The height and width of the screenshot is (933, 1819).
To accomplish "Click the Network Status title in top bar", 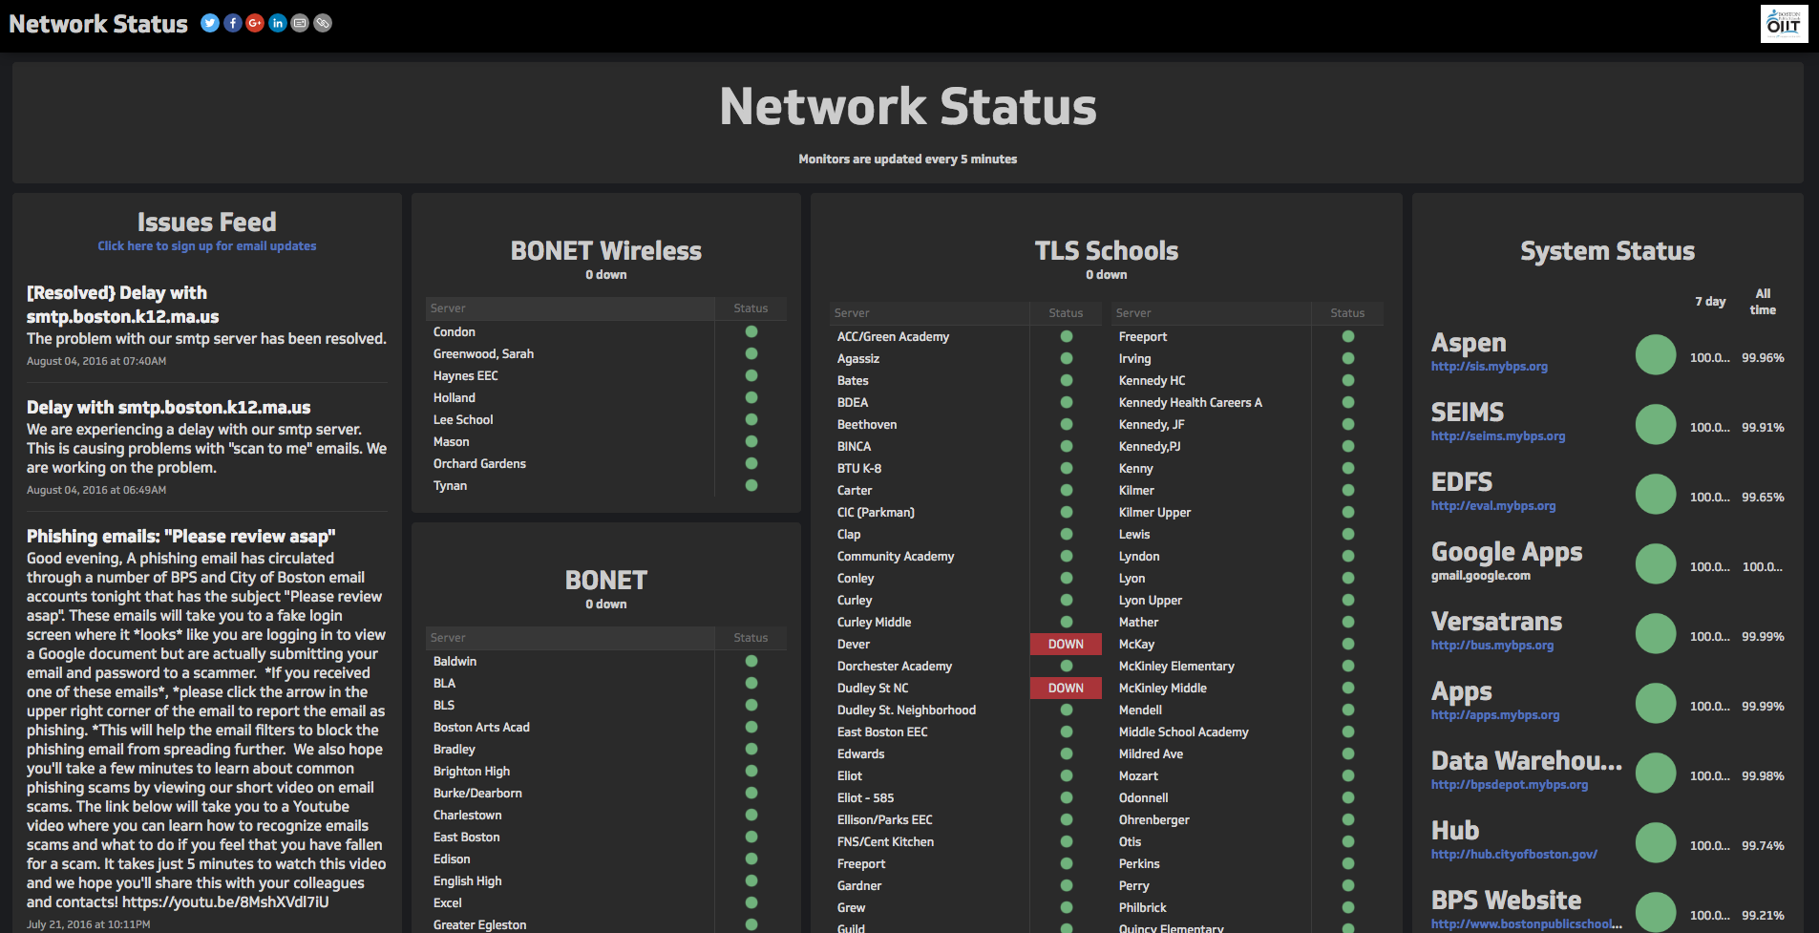I will tap(98, 24).
